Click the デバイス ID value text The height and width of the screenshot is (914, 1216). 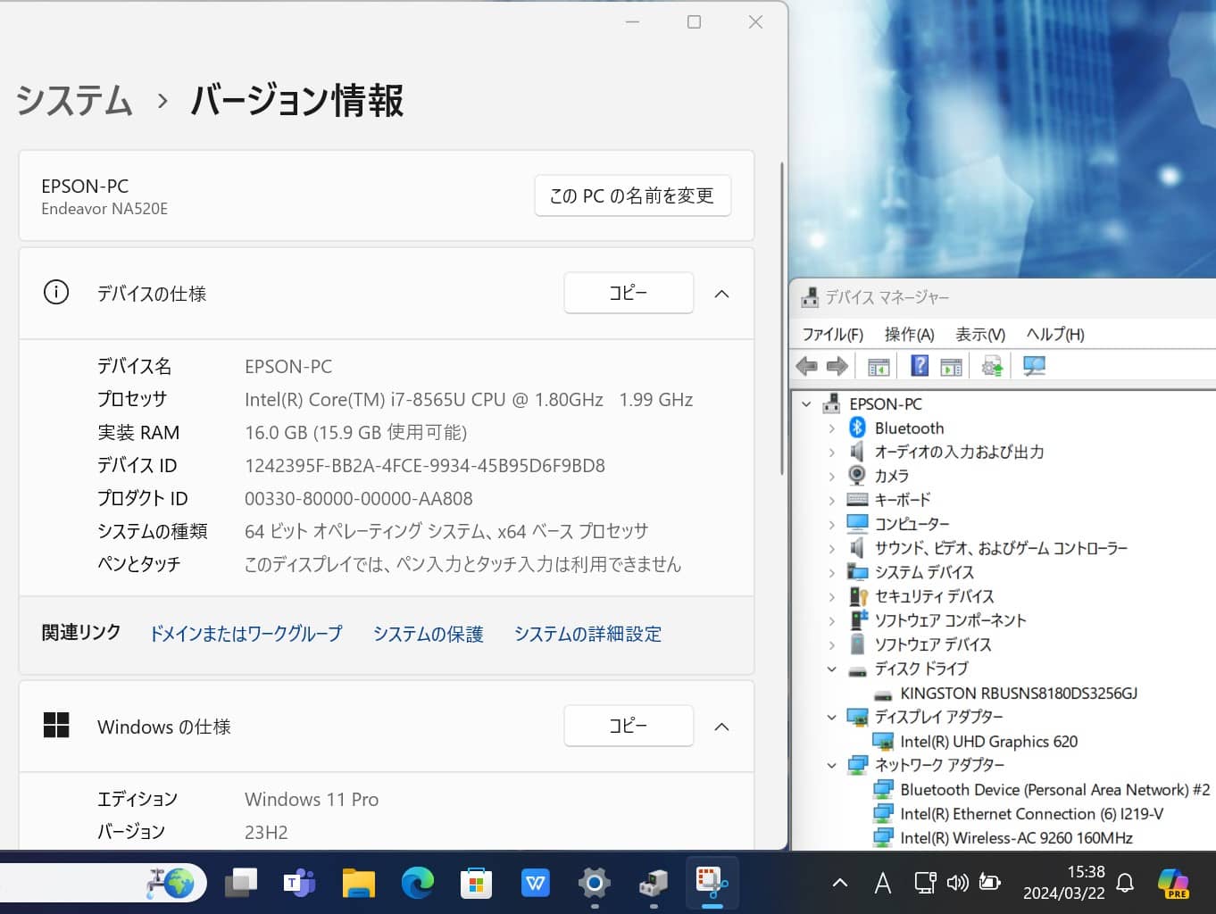(425, 466)
